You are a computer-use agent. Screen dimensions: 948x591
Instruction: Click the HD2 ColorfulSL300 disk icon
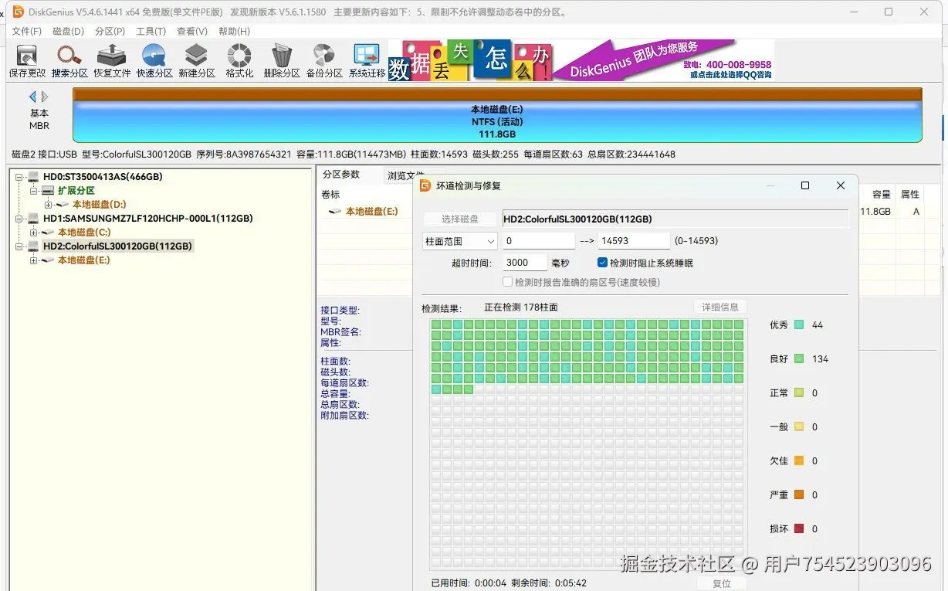(33, 246)
